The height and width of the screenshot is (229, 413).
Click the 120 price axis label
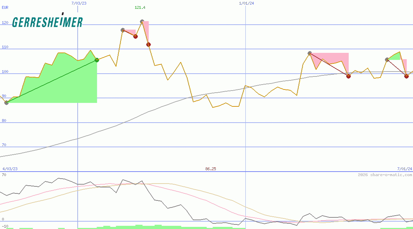tap(5, 23)
